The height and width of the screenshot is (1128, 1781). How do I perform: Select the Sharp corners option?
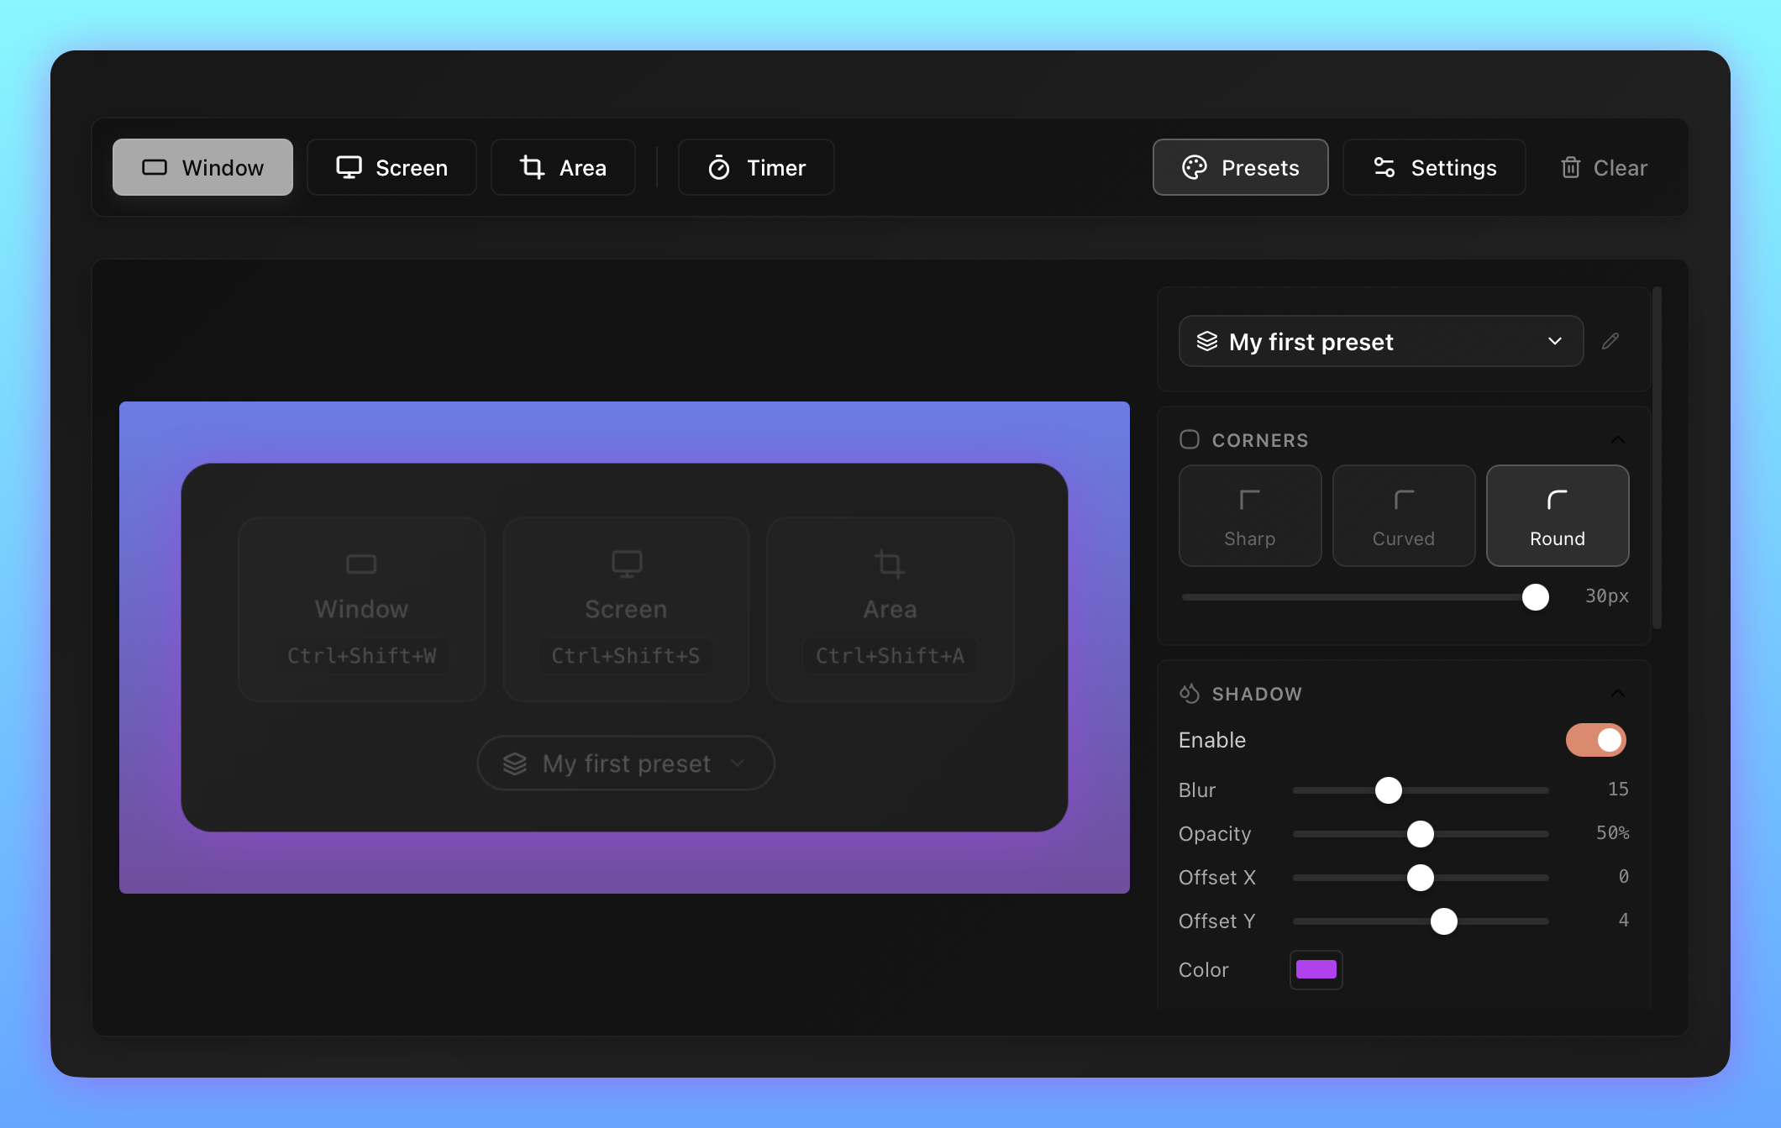[x=1250, y=515]
